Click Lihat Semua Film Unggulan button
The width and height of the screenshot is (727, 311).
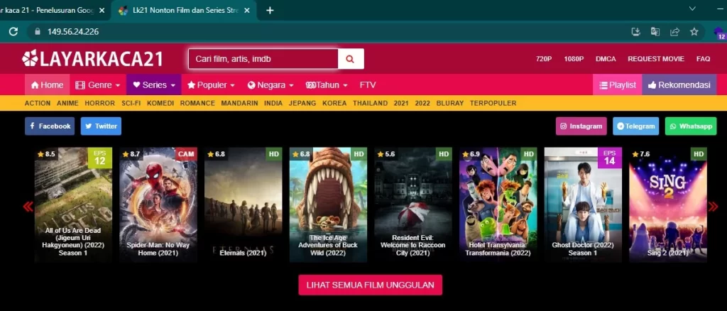tap(370, 285)
